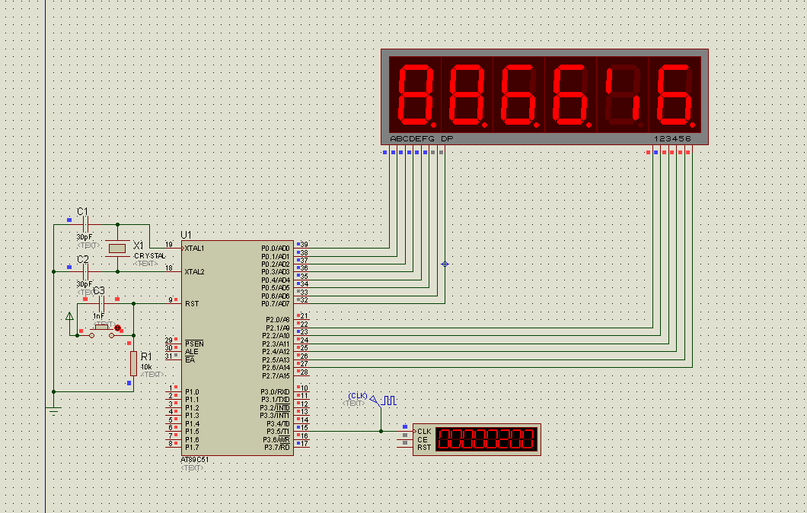Click the U1 component reference label
Viewport: 807px width, 513px height.
[186, 235]
